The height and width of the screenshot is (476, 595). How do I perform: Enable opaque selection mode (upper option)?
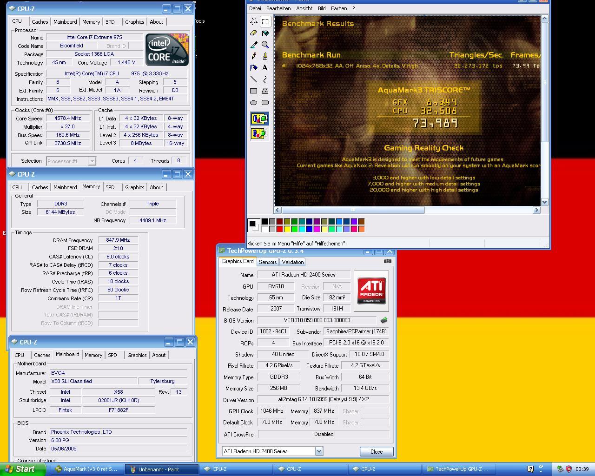(x=259, y=119)
